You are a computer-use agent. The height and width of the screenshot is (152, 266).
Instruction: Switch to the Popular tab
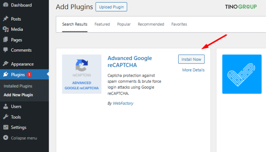point(124,24)
